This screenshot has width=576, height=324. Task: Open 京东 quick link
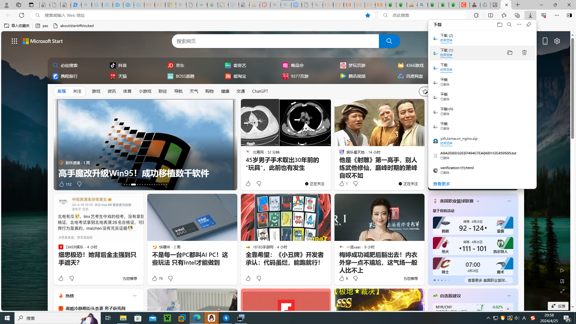click(176, 65)
